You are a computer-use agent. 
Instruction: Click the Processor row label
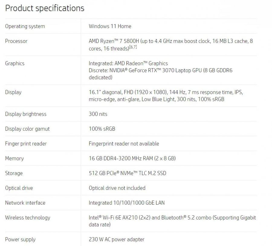[16, 41]
